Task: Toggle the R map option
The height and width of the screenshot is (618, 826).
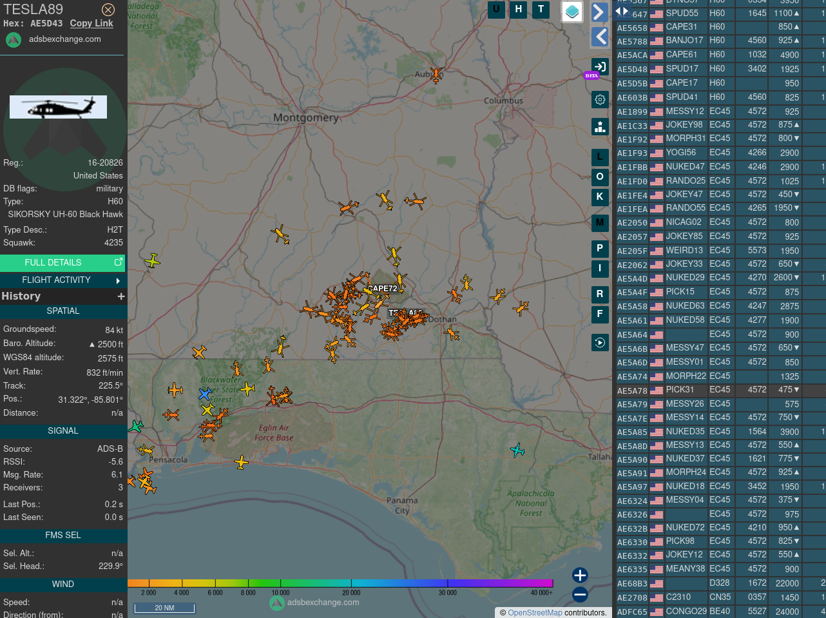Action: [600, 295]
